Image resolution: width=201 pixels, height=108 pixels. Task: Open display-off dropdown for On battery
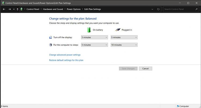(95, 37)
